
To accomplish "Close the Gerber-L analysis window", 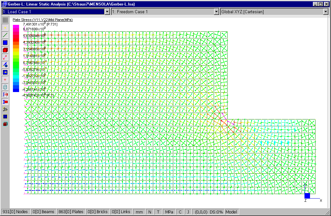I will pos(326,4).
